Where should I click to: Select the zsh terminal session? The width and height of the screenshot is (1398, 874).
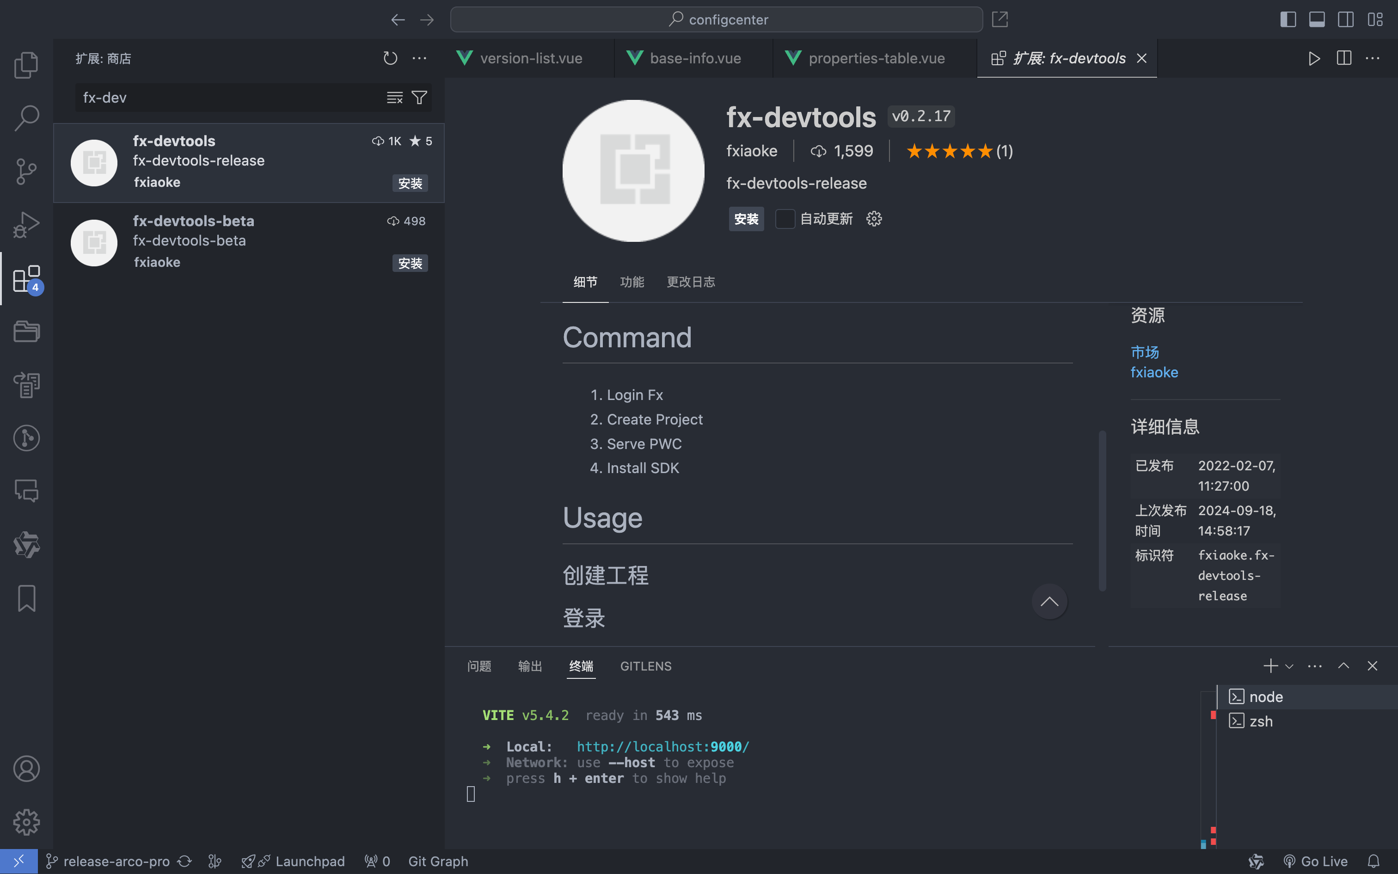tap(1308, 721)
